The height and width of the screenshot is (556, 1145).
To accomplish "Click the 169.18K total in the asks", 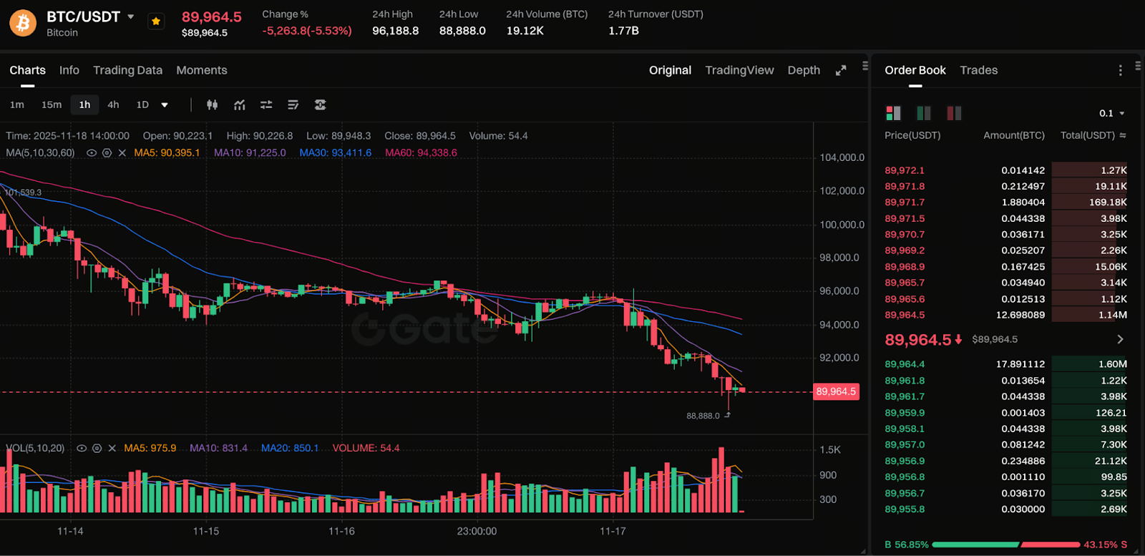I will pos(1108,203).
